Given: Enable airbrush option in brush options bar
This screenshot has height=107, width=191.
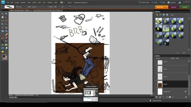Looking at the screenshot, I should tap(69, 7).
